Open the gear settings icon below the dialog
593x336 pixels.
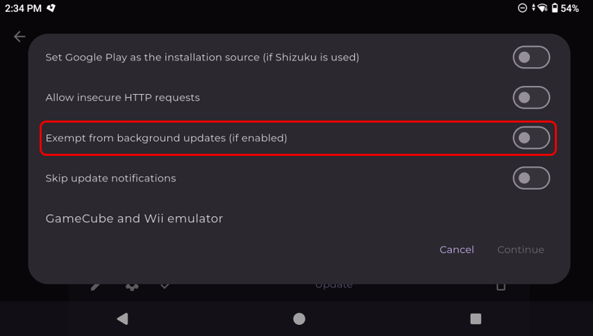(131, 285)
